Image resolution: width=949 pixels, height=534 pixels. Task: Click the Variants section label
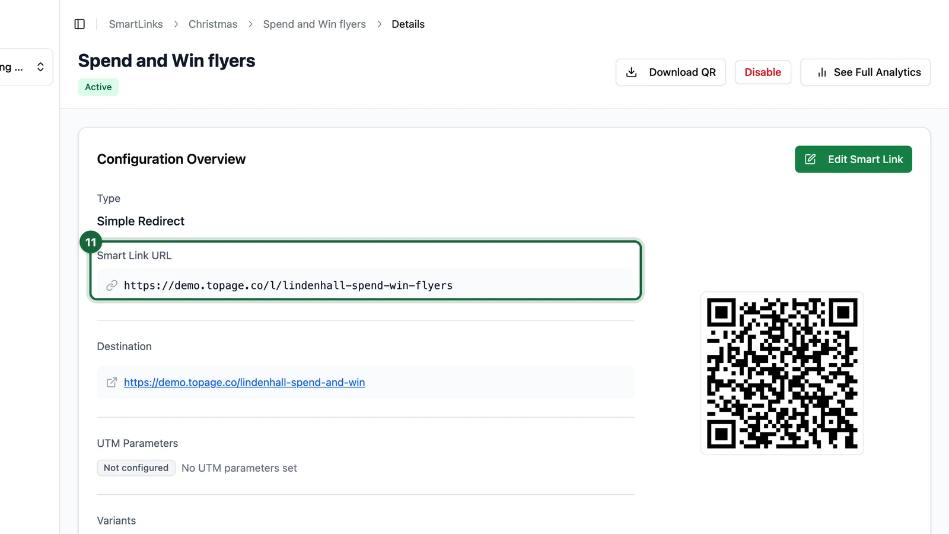click(116, 521)
